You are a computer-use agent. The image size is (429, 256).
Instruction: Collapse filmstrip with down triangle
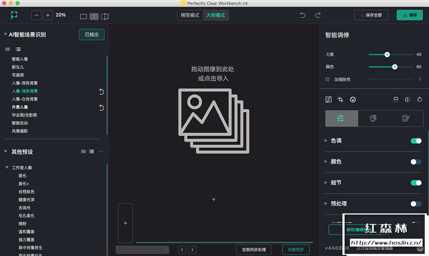214,200
